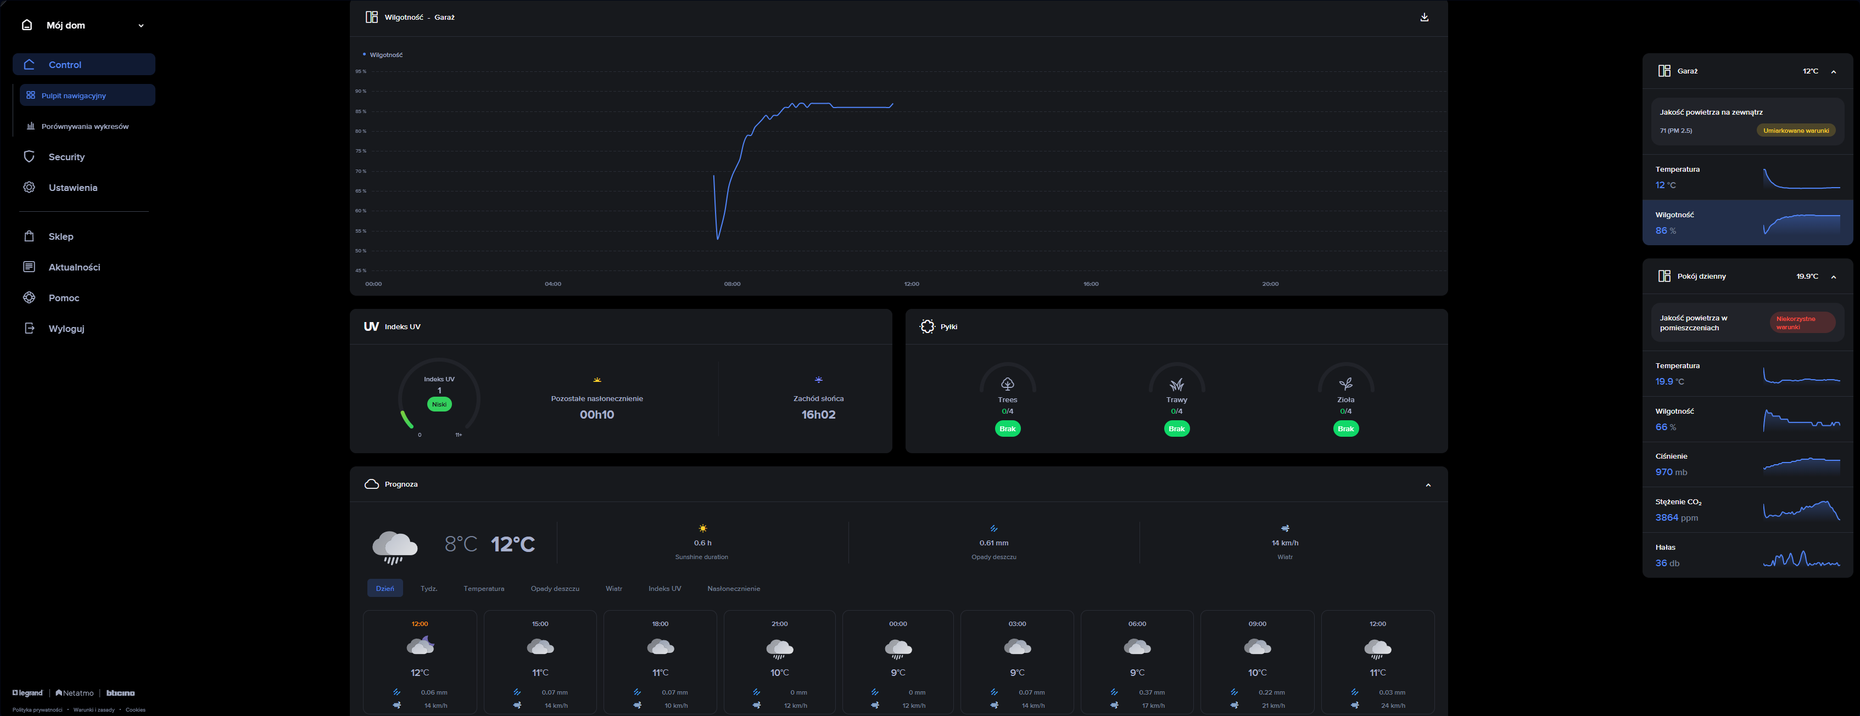This screenshot has height=716, width=1860.
Task: Collapse the Garaż module panel
Action: (1833, 71)
